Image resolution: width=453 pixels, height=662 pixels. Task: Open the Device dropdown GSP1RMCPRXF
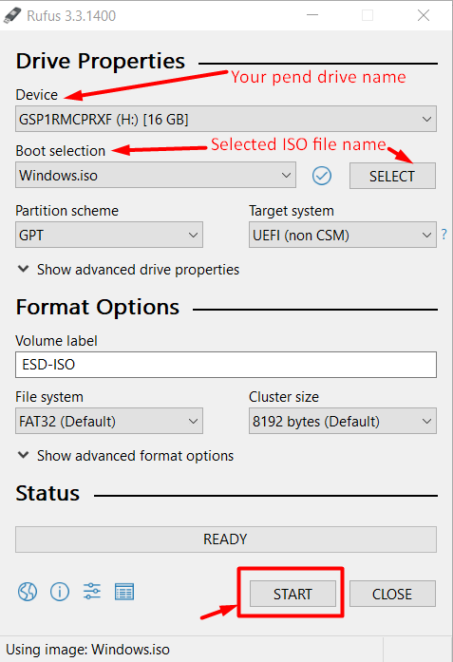tap(226, 119)
